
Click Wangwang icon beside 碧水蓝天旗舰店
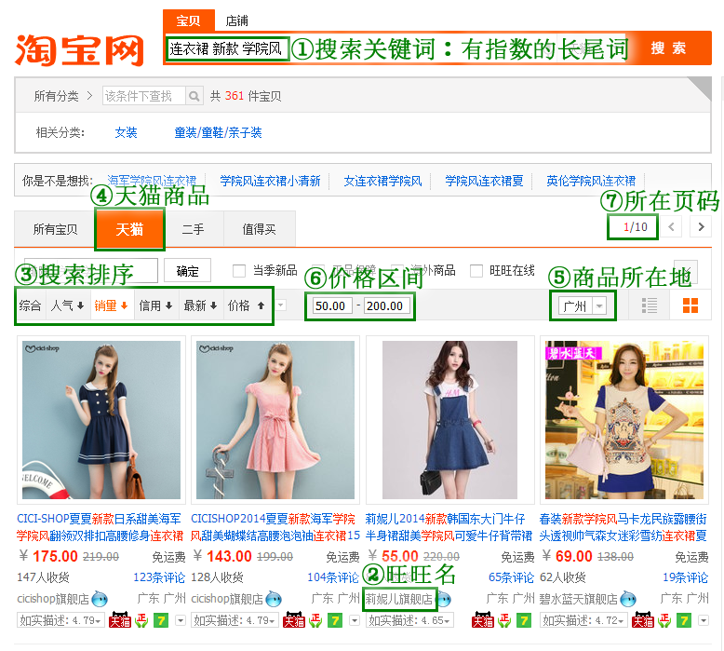click(x=628, y=598)
